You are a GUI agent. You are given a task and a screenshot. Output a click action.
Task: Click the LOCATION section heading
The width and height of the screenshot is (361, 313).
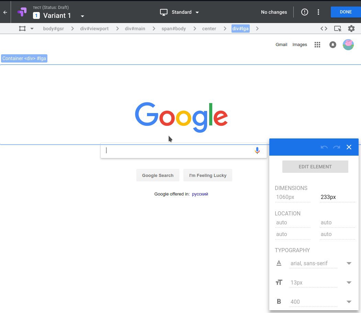[x=287, y=213]
